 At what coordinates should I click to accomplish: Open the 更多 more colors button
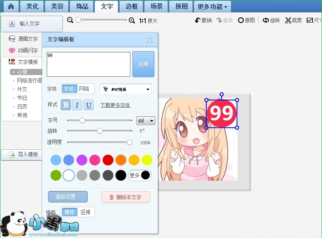tap(140, 175)
